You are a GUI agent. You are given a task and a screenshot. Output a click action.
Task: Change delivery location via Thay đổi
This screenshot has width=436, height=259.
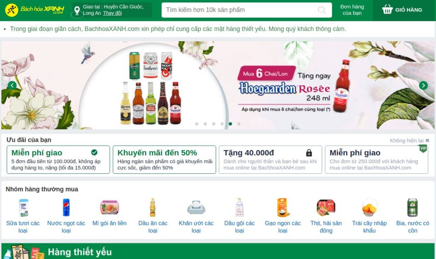pos(112,13)
